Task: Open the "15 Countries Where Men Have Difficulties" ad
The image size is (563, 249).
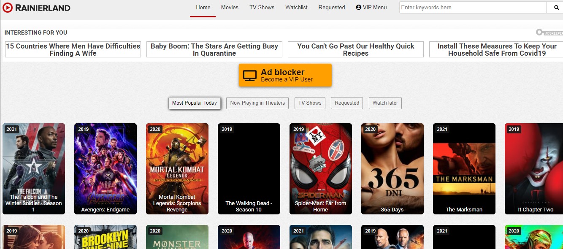Action: pos(73,49)
